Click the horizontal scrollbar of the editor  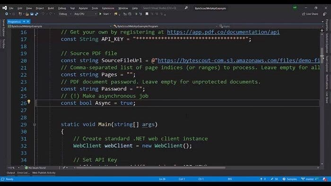[x=150, y=168]
